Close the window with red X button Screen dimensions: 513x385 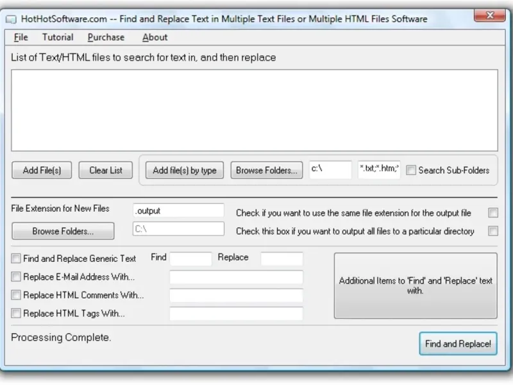489,15
